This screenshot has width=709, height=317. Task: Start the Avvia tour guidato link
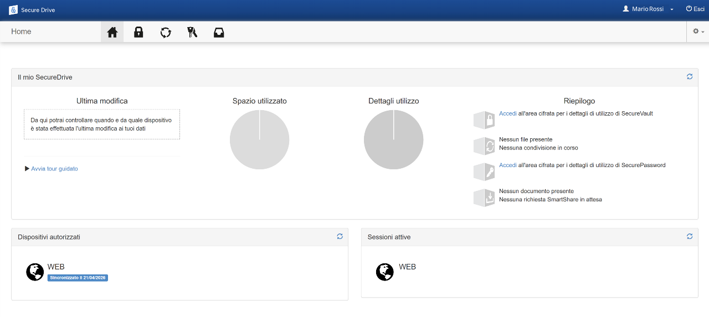tap(54, 169)
